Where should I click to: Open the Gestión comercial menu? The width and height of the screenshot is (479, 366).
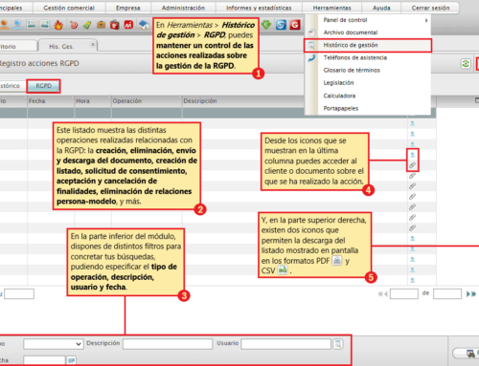pos(69,8)
